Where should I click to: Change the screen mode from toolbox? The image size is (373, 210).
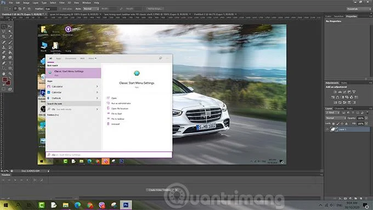click(10, 89)
